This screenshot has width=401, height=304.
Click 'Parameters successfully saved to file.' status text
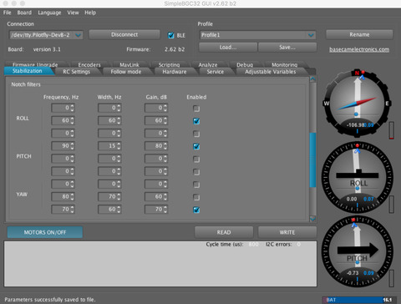point(50,300)
